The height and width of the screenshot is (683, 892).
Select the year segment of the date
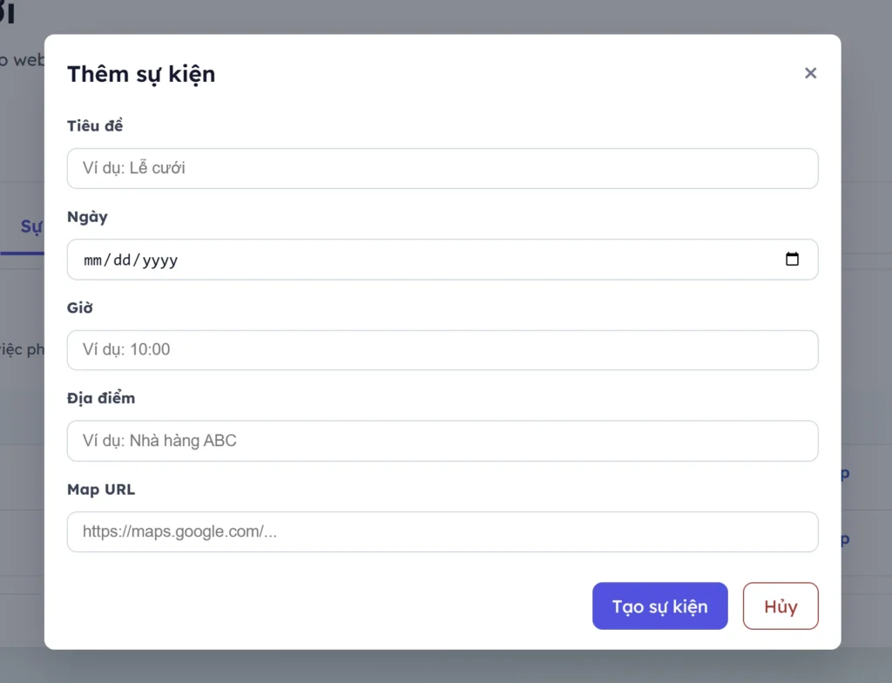pyautogui.click(x=160, y=260)
